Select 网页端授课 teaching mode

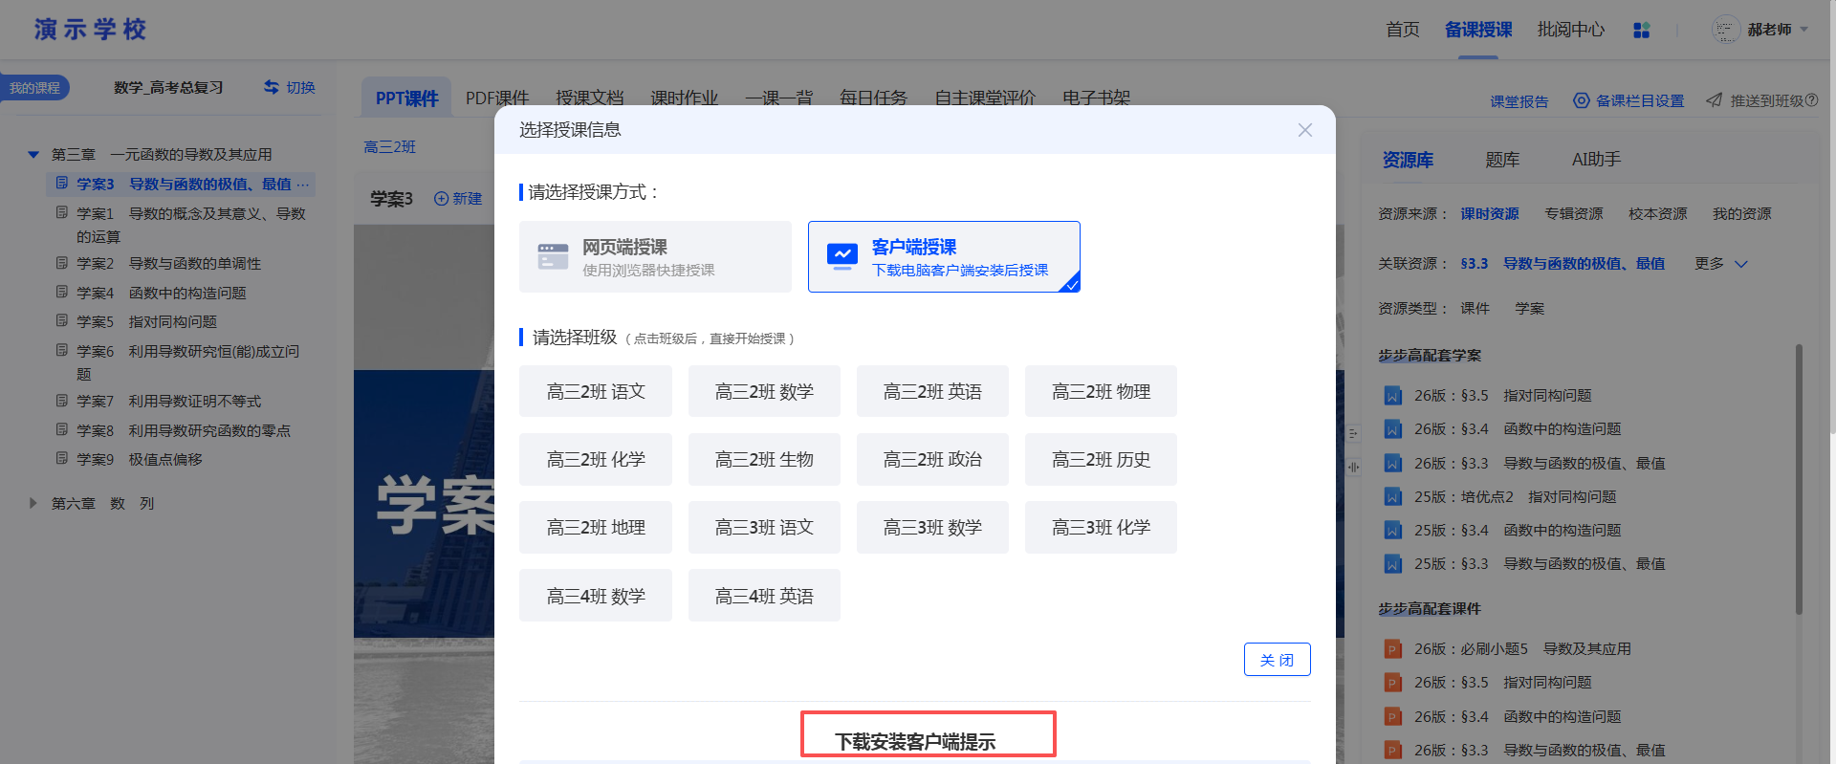(655, 256)
